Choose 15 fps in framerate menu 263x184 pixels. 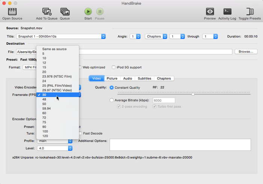[57, 67]
